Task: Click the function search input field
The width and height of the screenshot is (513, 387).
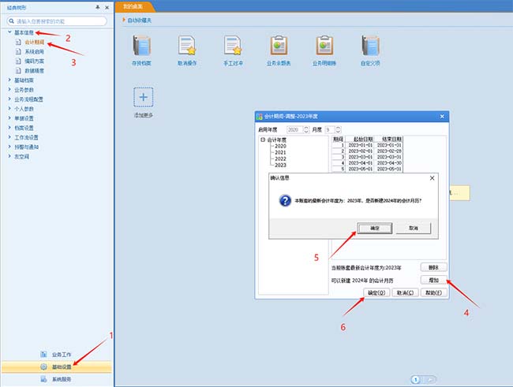Action: click(x=59, y=20)
